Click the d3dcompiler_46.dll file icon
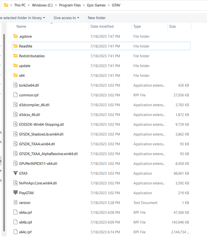207x240 pixels. pyautogui.click(x=15, y=105)
